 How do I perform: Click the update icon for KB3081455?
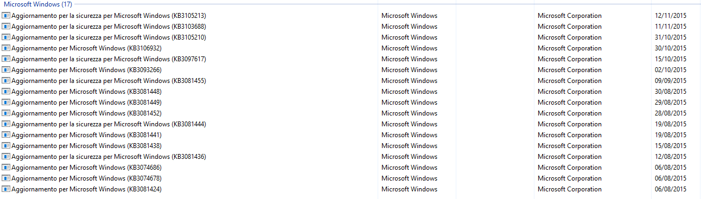6,81
